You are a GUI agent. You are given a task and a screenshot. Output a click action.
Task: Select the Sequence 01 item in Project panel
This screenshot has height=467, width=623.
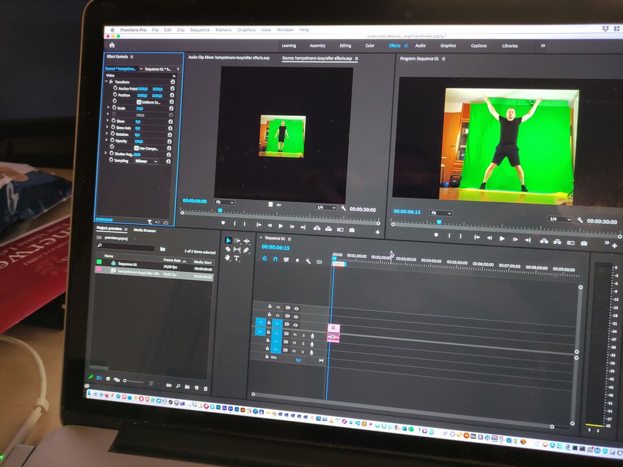click(x=127, y=264)
